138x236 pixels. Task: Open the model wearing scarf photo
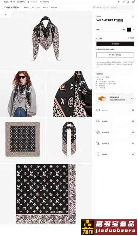23,94
